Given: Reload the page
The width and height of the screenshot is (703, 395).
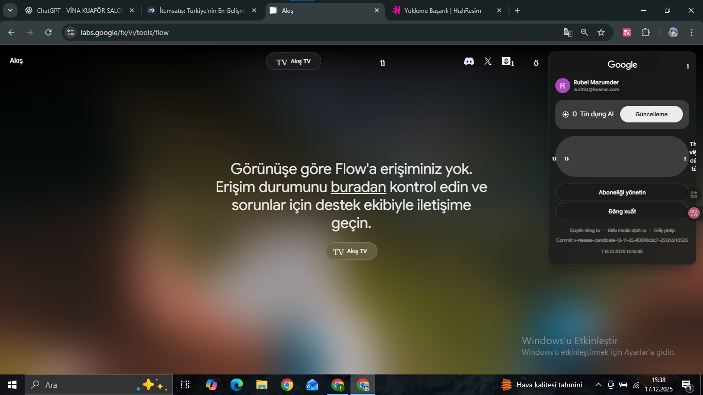Looking at the screenshot, I should point(48,32).
